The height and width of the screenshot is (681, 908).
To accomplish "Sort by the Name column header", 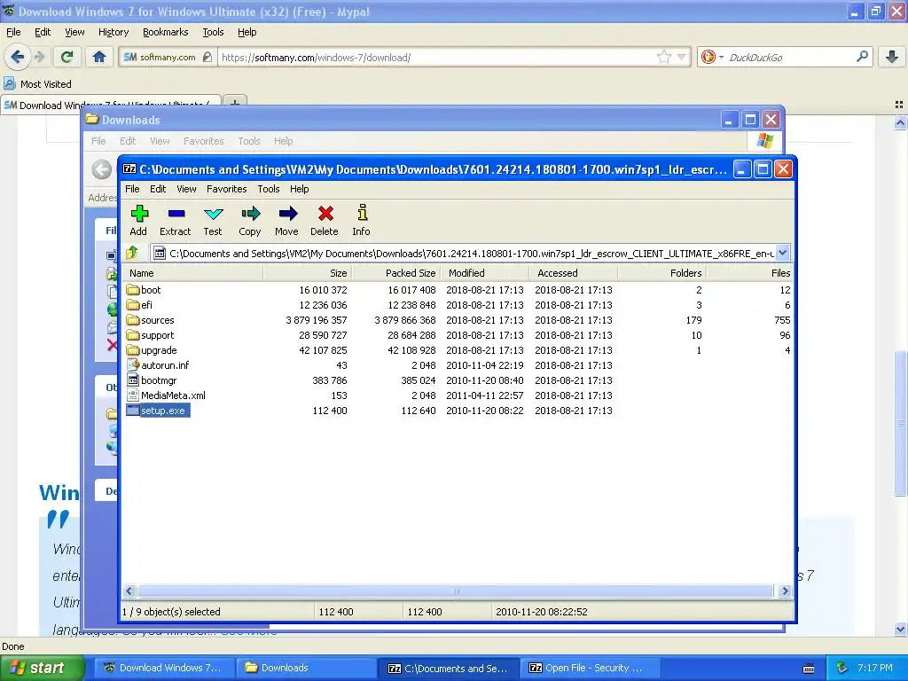I will (x=193, y=273).
